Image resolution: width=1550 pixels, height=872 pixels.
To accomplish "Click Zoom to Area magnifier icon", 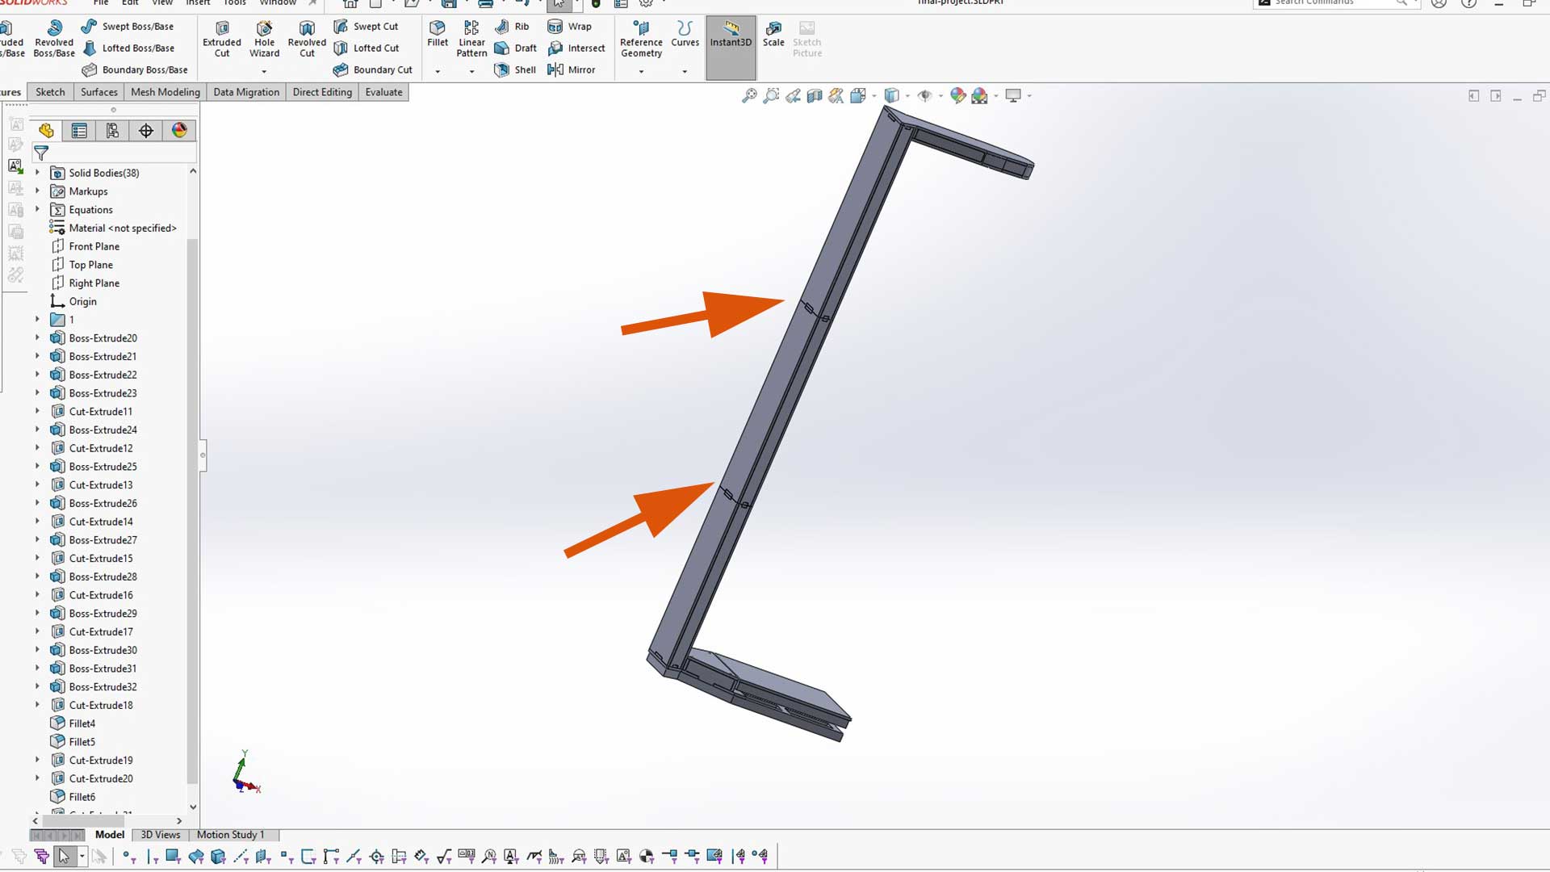I will click(x=771, y=96).
